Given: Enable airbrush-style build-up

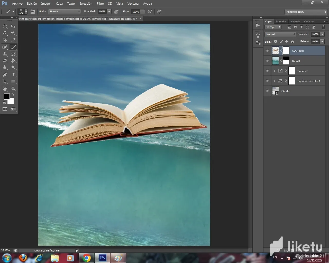Looking at the screenshot, I should coord(150,12).
